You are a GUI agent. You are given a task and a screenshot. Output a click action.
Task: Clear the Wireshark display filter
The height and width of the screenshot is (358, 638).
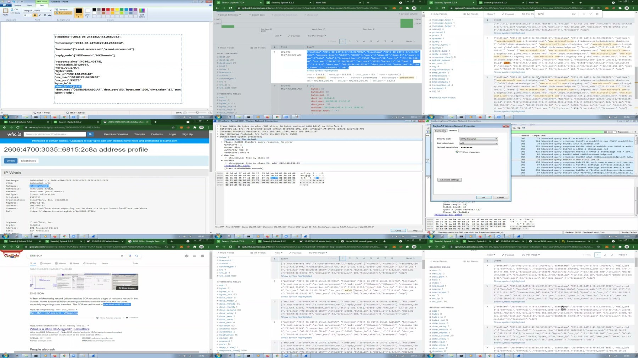coord(606,132)
